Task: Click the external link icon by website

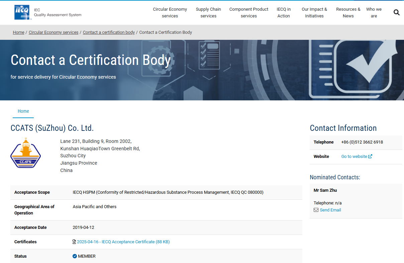Action: click(370, 156)
